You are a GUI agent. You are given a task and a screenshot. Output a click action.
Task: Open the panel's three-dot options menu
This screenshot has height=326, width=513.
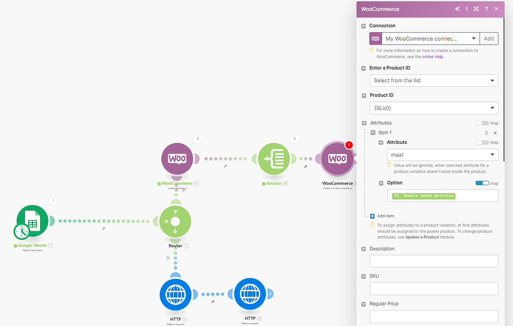466,9
